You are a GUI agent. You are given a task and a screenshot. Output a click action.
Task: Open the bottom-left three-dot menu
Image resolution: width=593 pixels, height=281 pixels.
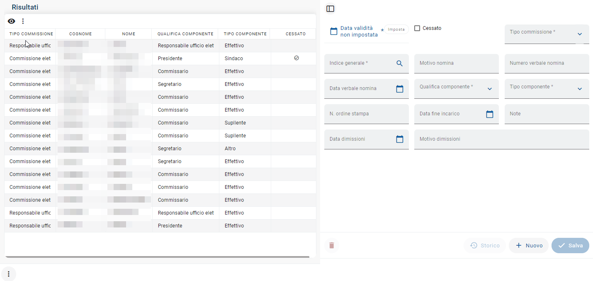click(9, 274)
